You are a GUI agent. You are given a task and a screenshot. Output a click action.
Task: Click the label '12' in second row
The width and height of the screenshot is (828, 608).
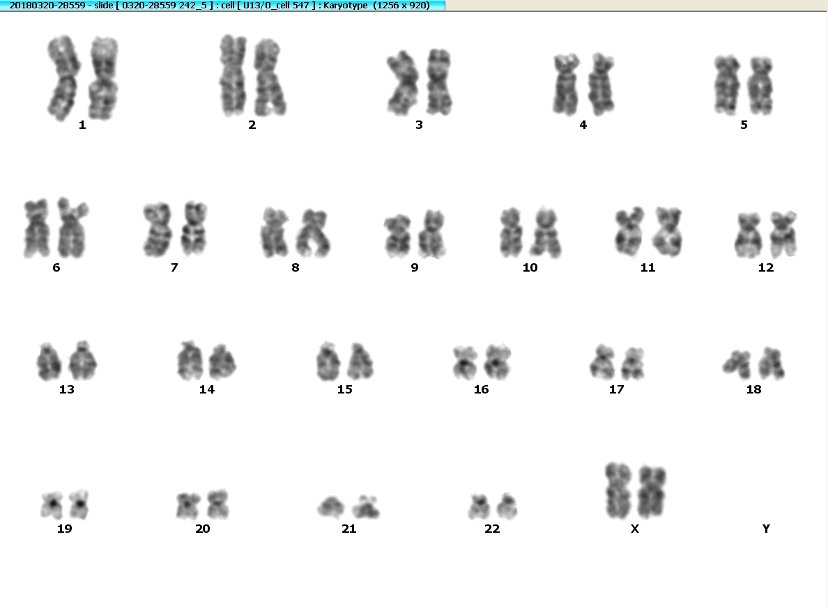pos(766,267)
